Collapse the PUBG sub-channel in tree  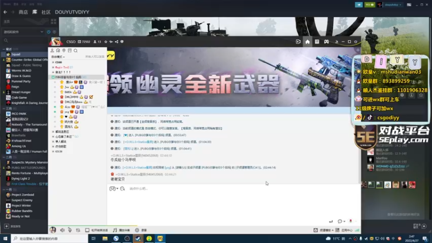53,77
